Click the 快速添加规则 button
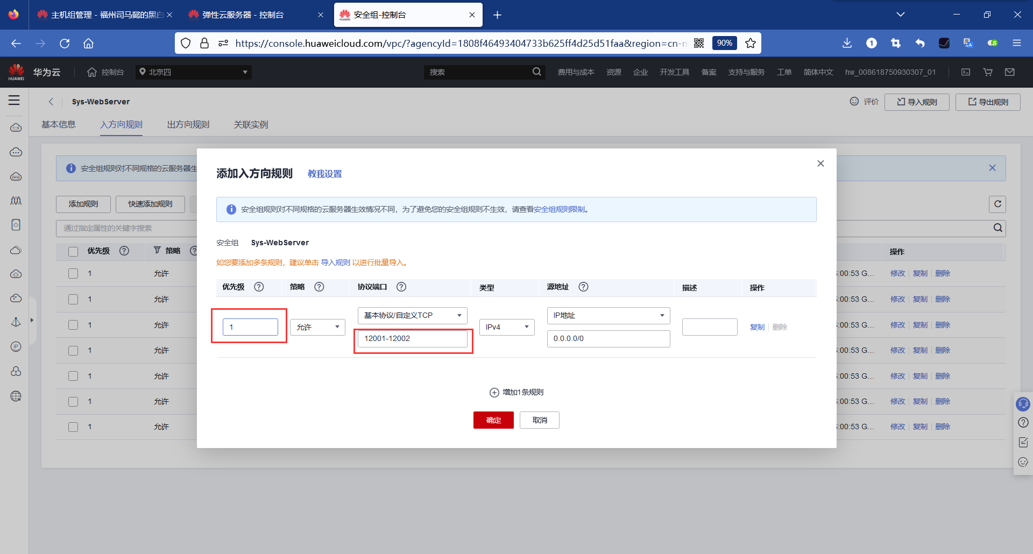The width and height of the screenshot is (1033, 554). (x=150, y=204)
